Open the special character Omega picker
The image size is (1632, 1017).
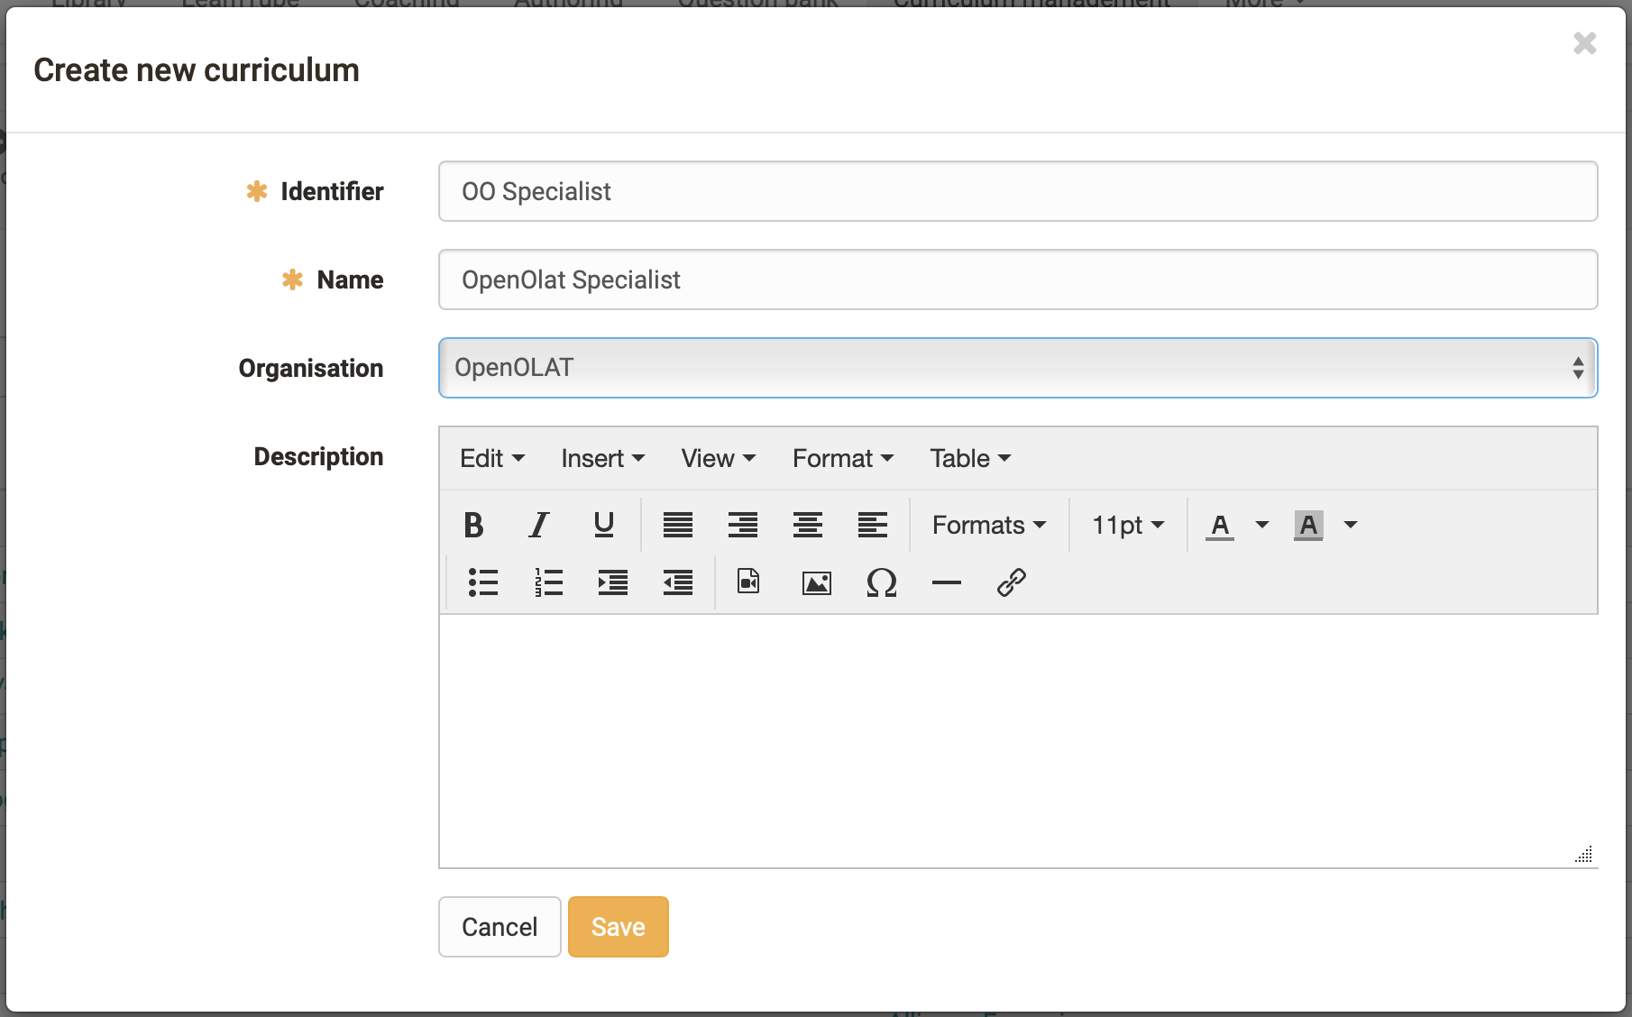point(881,582)
